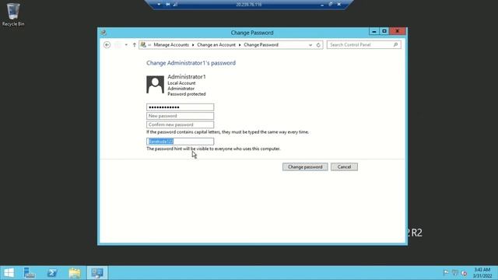
Task: Open connection bar dropdown arrow
Action: coord(159,5)
